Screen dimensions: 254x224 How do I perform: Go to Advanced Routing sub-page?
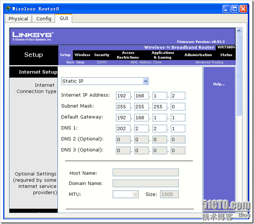pos(209,62)
